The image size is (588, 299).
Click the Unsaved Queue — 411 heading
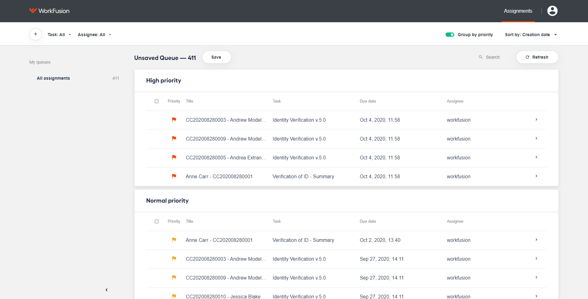click(165, 58)
